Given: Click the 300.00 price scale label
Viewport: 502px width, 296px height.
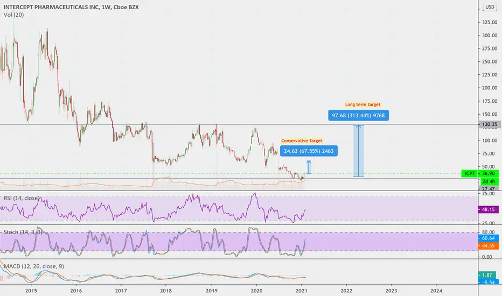Looking at the screenshot, I should coord(490,36).
